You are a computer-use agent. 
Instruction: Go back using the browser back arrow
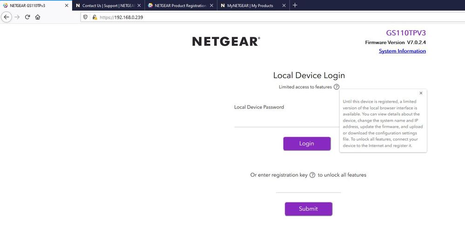point(7,17)
